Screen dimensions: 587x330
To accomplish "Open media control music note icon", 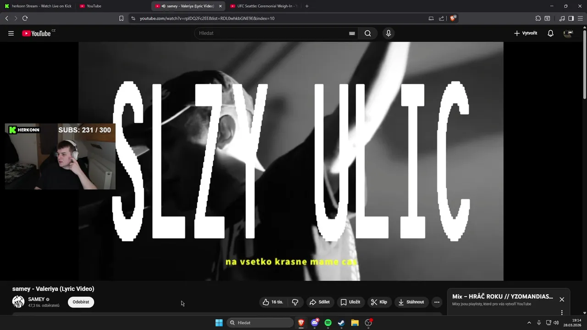I will click(562, 18).
